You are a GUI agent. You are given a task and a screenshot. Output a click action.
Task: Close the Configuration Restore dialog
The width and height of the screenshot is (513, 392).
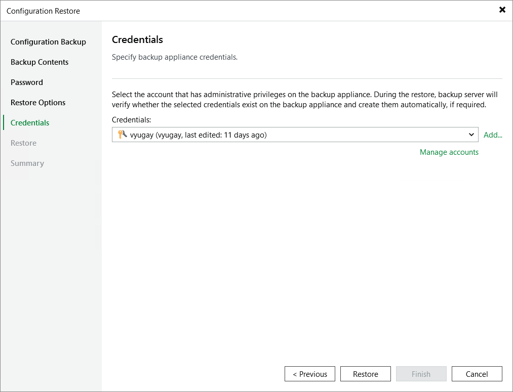click(502, 10)
